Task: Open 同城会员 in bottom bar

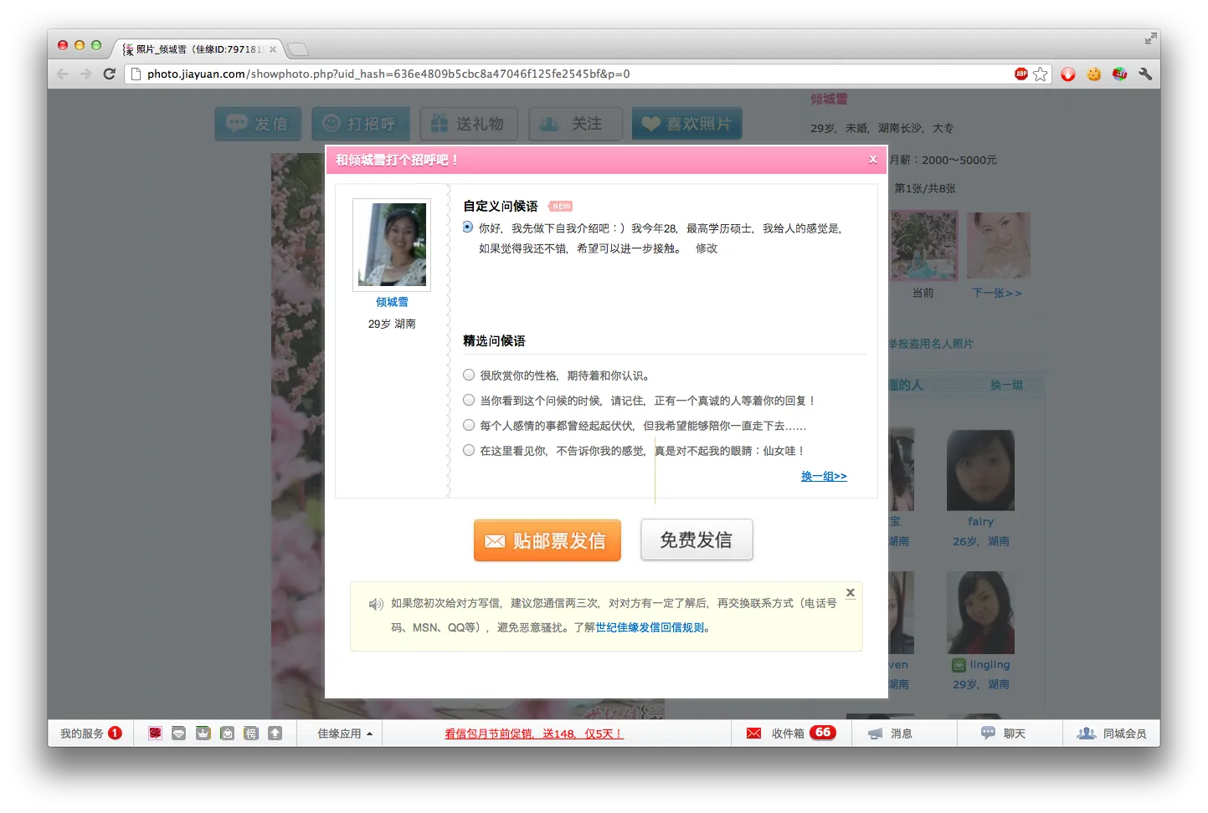Action: point(1112,734)
